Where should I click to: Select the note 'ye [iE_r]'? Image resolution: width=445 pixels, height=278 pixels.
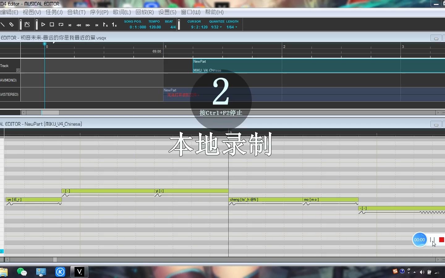pos(34,200)
